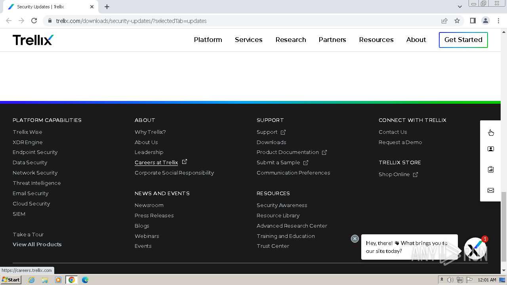Reload the page with the refresh icon
Screen dimensions: 507x285
click(34, 21)
